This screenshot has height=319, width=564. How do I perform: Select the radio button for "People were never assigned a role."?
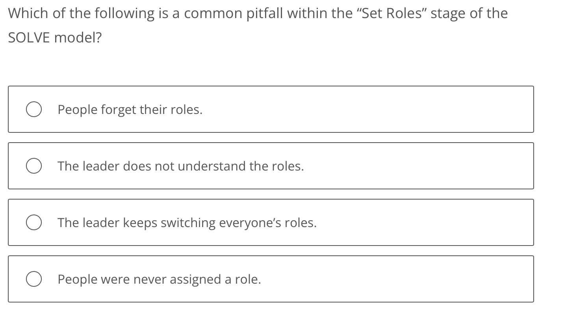(34, 279)
